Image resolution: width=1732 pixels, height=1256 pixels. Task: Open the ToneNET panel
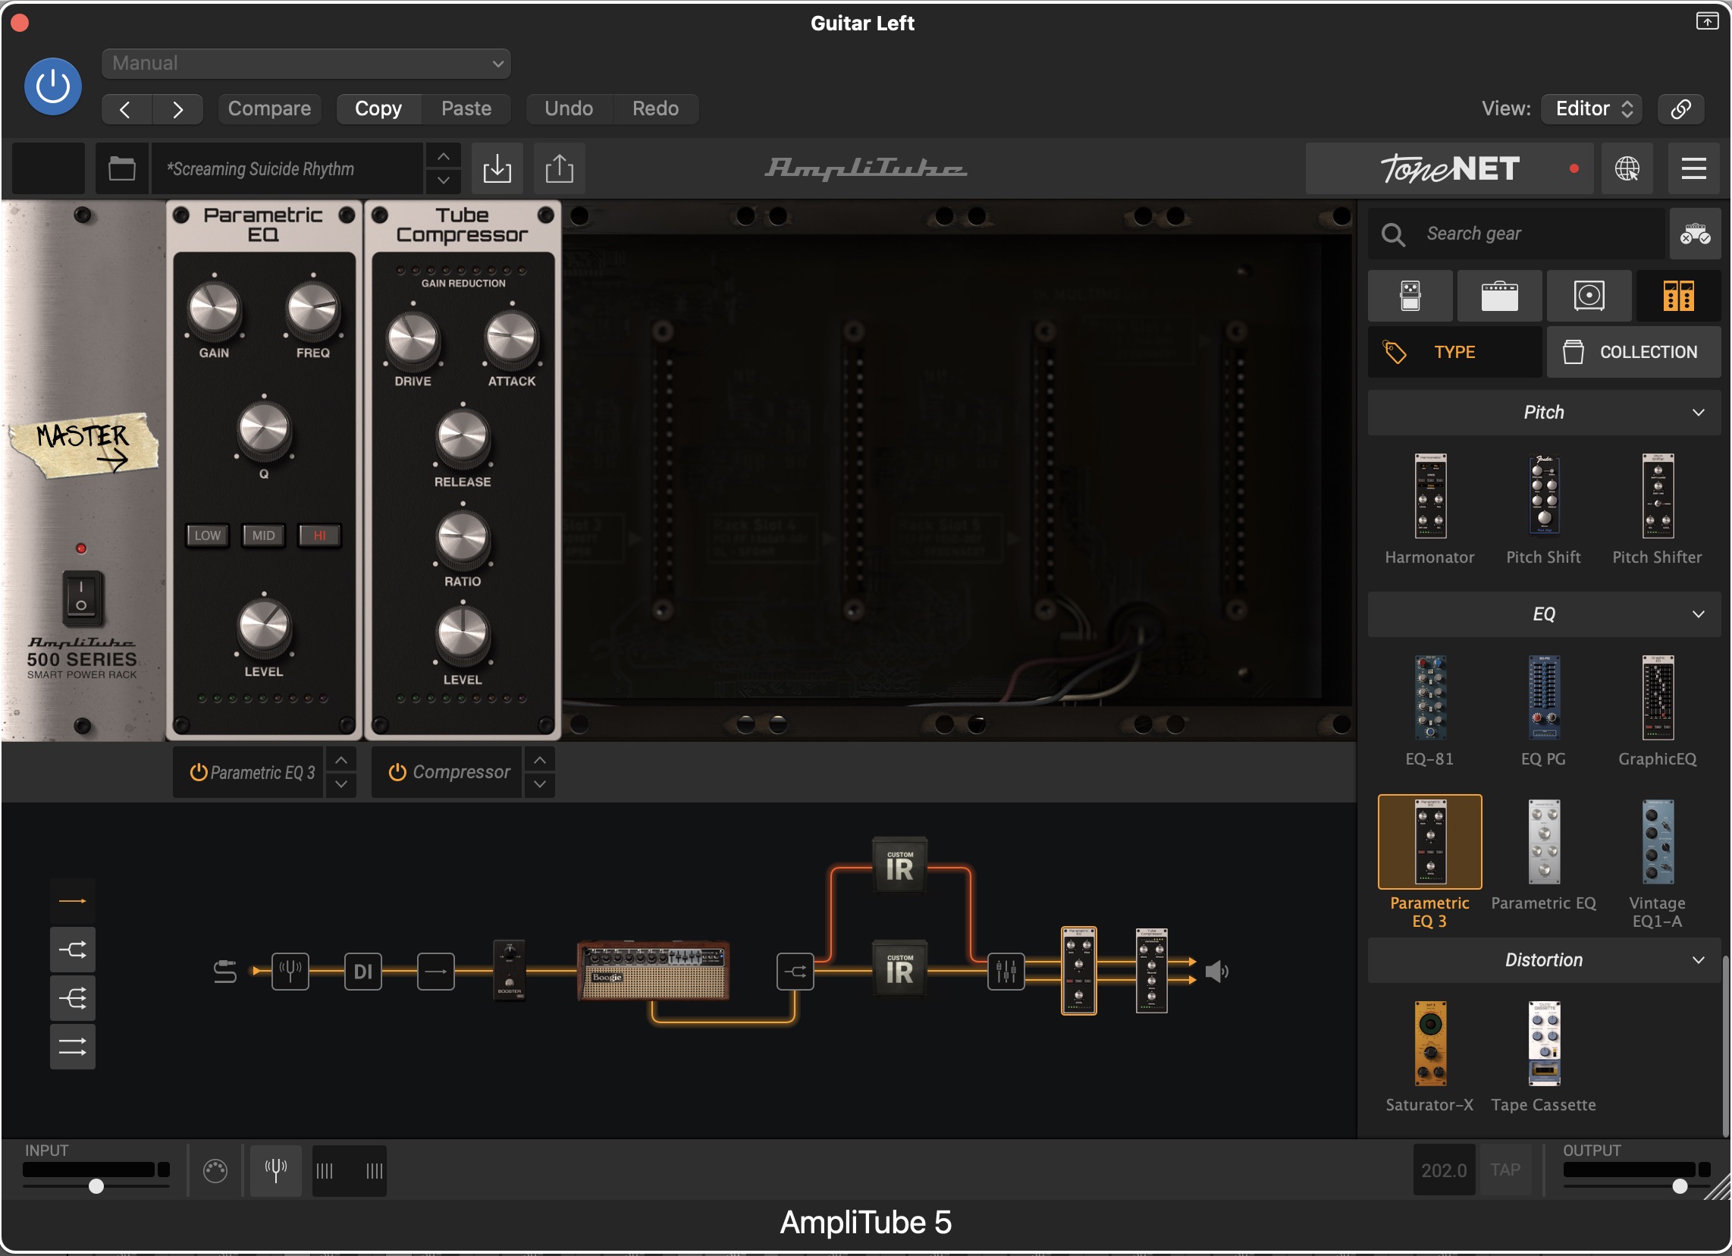(1450, 169)
